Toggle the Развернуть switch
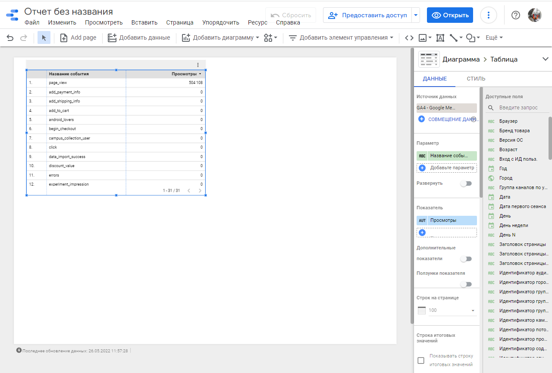Image resolution: width=552 pixels, height=373 pixels. click(x=466, y=183)
